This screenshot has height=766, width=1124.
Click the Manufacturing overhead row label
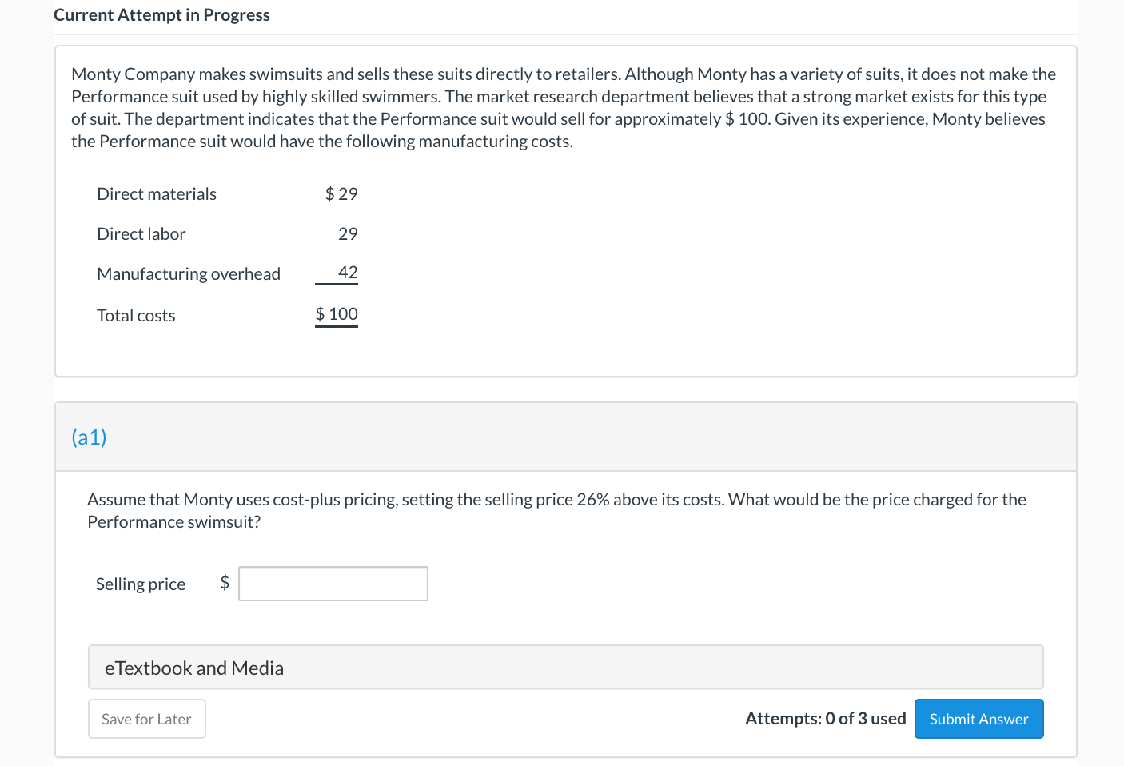click(x=189, y=274)
